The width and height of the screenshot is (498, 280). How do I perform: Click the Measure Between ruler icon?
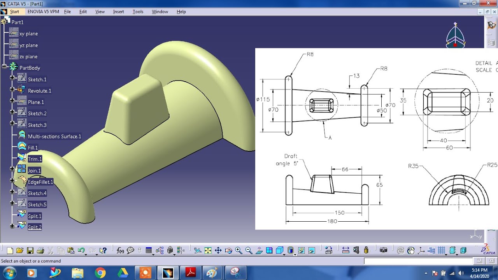[345, 250]
